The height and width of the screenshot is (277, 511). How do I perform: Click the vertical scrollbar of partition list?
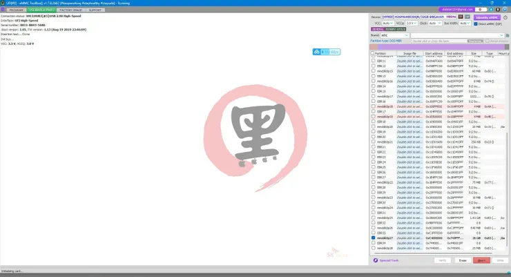click(507, 189)
